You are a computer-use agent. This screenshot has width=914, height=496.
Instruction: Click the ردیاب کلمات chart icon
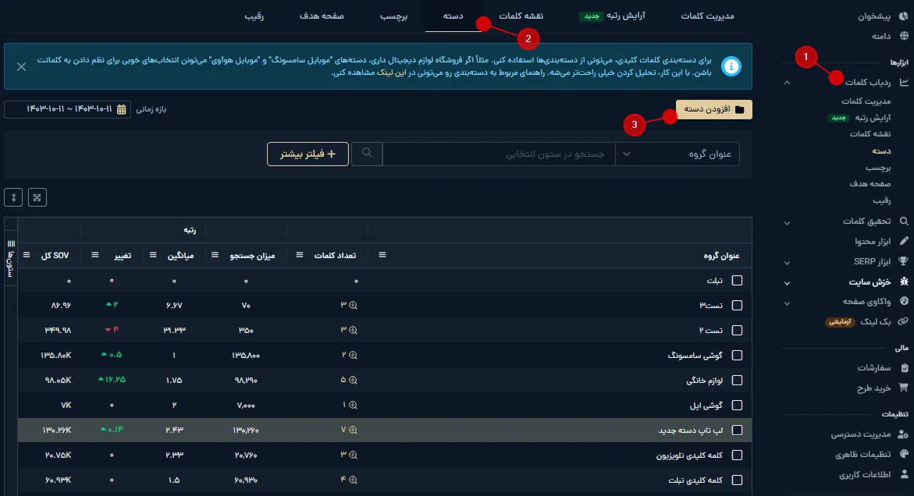[904, 82]
